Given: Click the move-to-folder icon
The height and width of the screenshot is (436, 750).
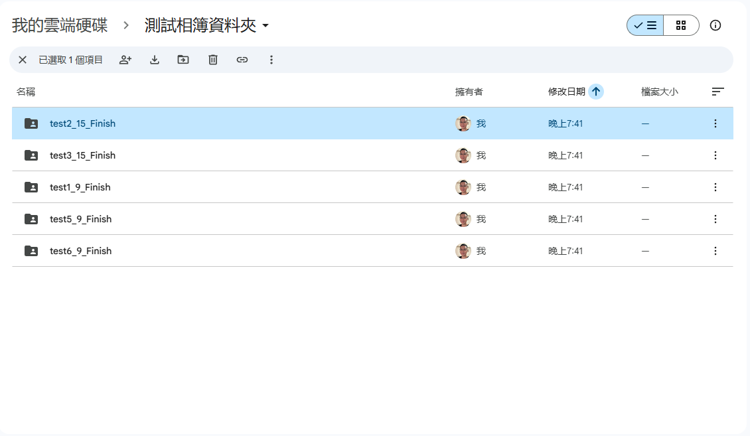Looking at the screenshot, I should [x=183, y=60].
